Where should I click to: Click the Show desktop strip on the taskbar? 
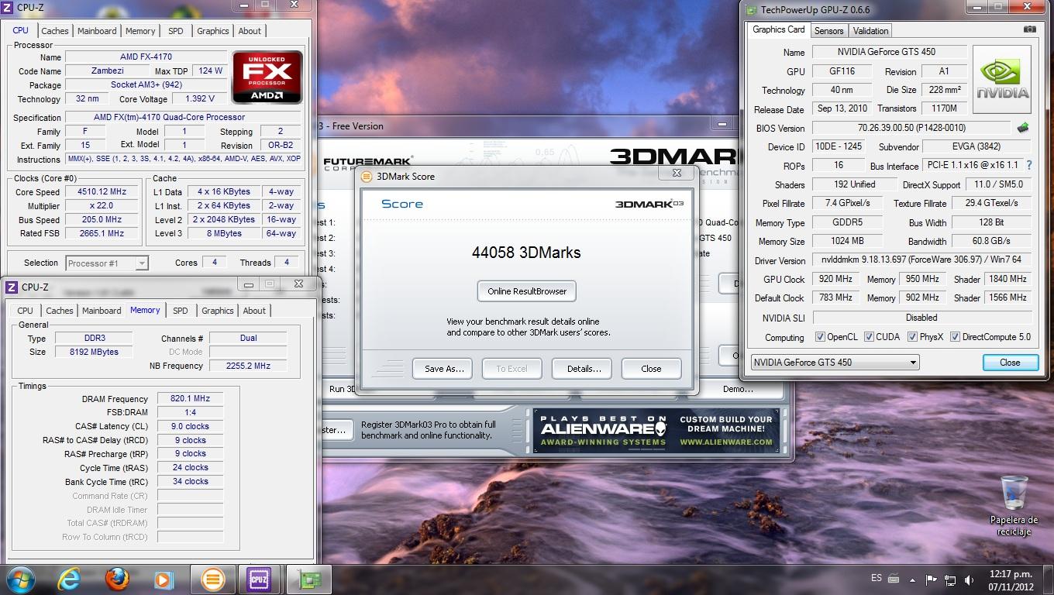[1048, 579]
